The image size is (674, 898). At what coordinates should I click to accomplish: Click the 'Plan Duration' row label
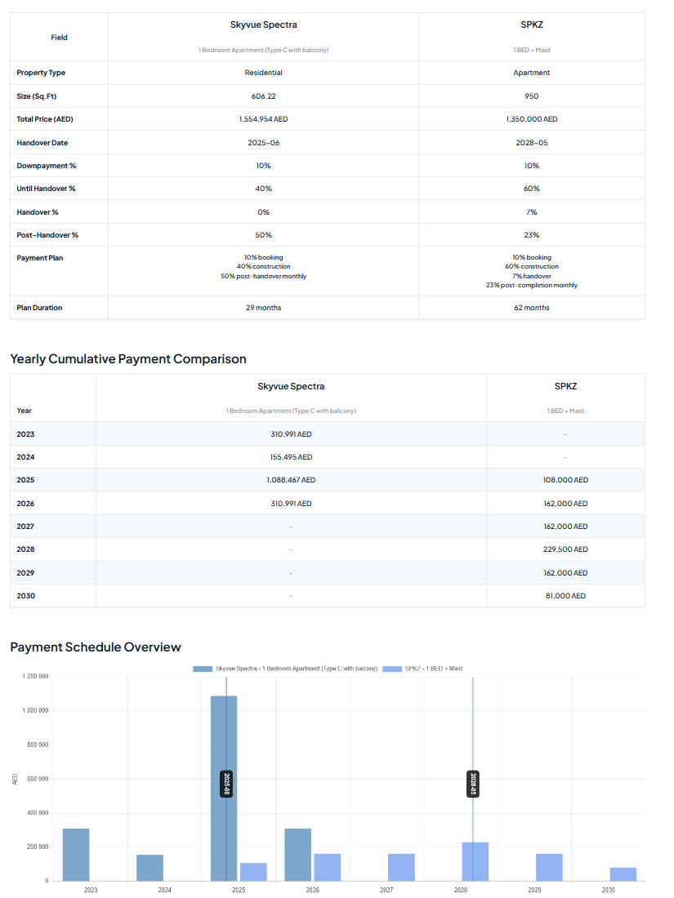coord(39,308)
